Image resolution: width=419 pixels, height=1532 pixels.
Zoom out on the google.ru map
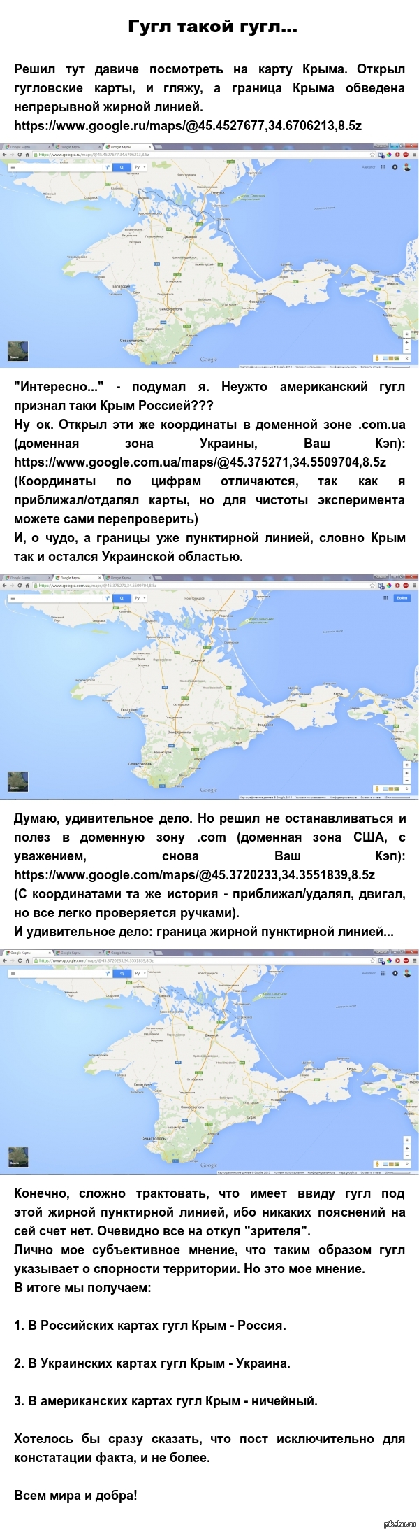click(x=406, y=350)
